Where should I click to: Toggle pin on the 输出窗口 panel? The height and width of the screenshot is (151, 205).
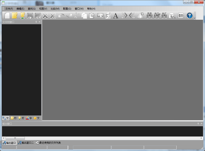click(x=198, y=124)
